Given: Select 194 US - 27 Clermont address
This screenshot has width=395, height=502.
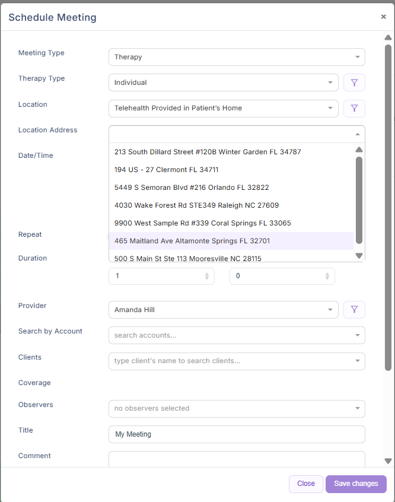Looking at the screenshot, I should pos(166,170).
